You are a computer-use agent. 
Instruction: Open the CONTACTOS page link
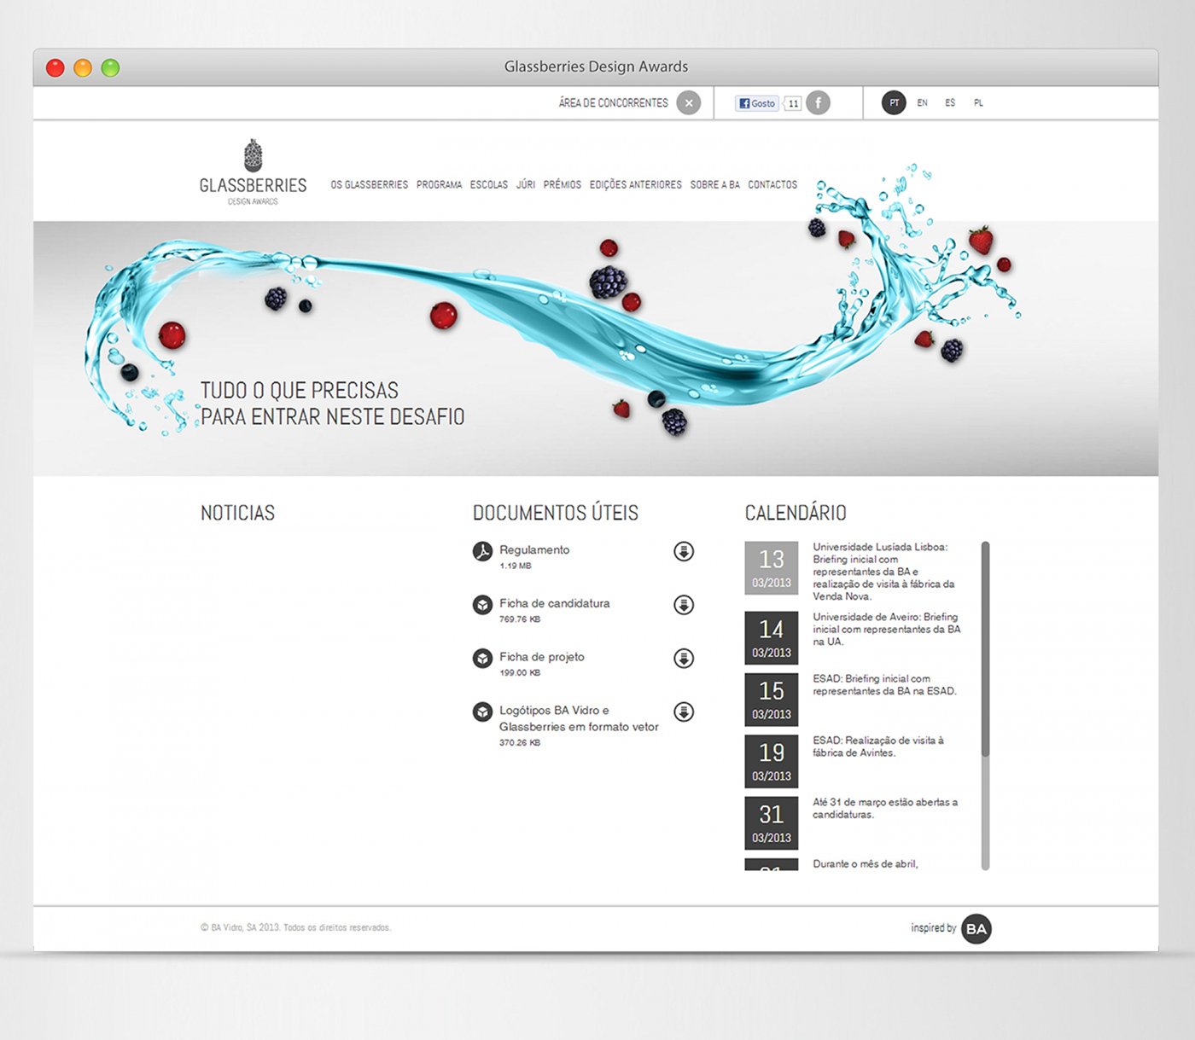[x=772, y=184]
